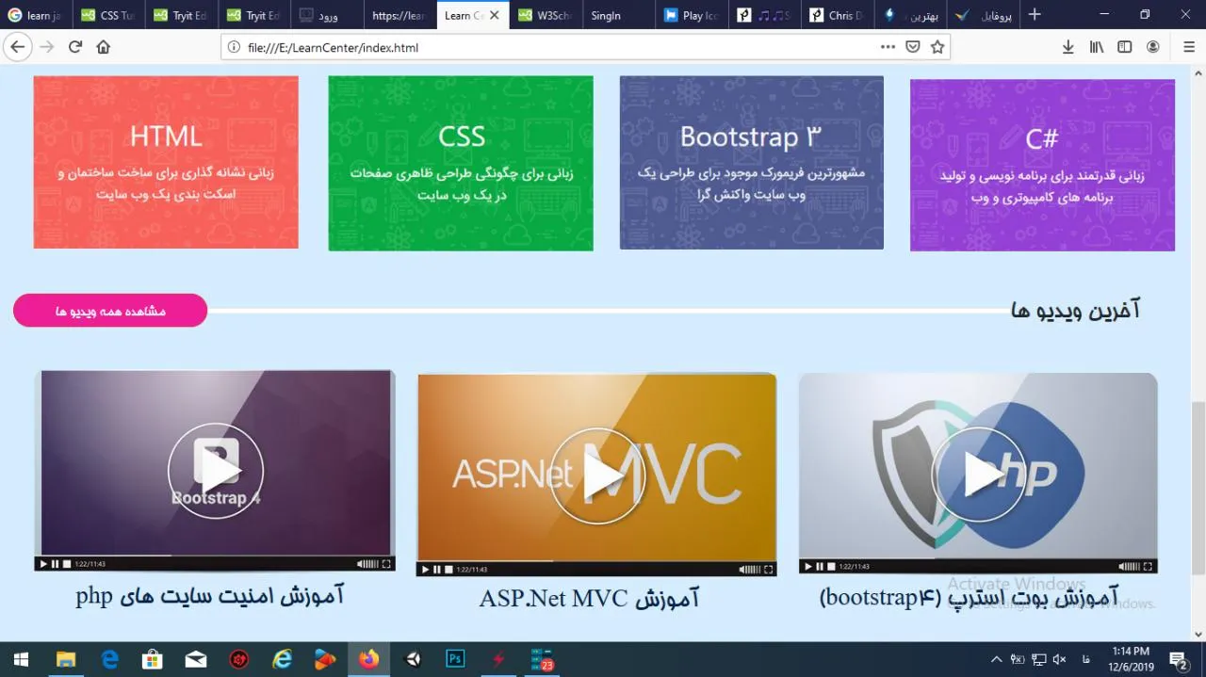1206x677 pixels.
Task: Open the red HTML course card
Action: pyautogui.click(x=166, y=162)
